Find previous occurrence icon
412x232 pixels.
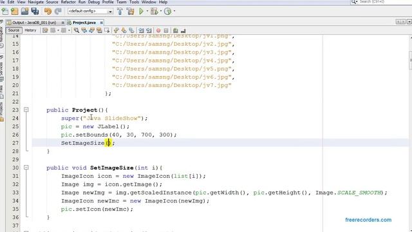point(84,30)
